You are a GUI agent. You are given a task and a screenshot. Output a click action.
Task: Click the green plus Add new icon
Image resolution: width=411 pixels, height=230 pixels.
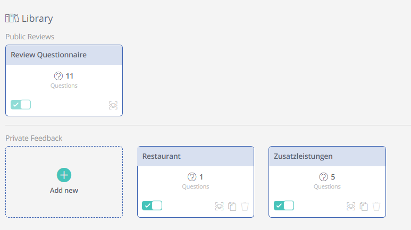click(64, 175)
